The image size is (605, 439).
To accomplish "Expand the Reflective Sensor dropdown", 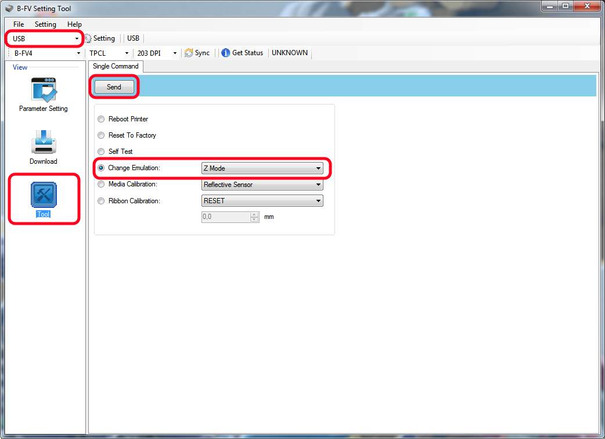I will coord(262,185).
